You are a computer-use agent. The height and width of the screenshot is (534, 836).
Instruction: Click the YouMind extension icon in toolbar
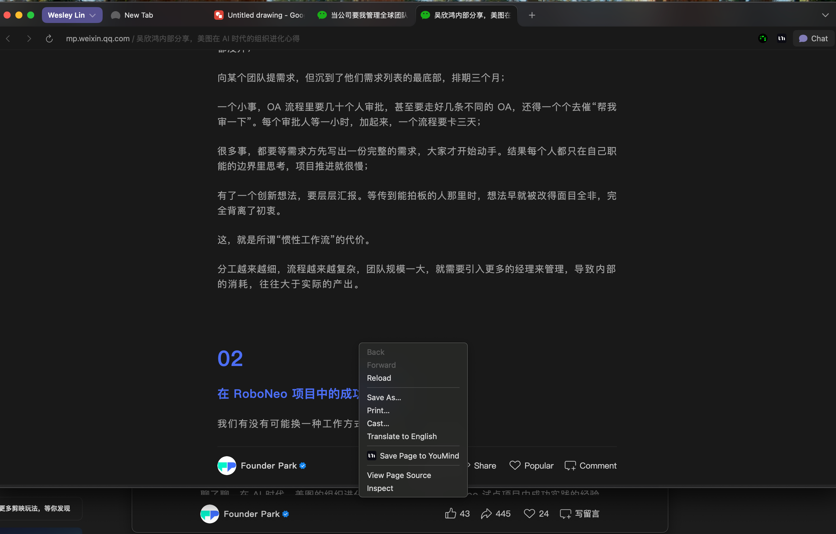click(x=781, y=39)
